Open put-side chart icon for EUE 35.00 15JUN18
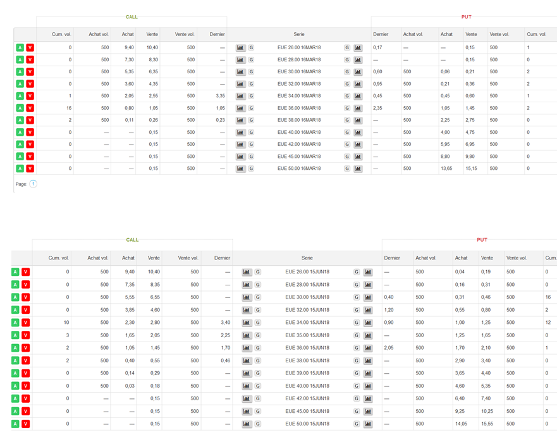This screenshot has height=435, width=557. click(368, 335)
